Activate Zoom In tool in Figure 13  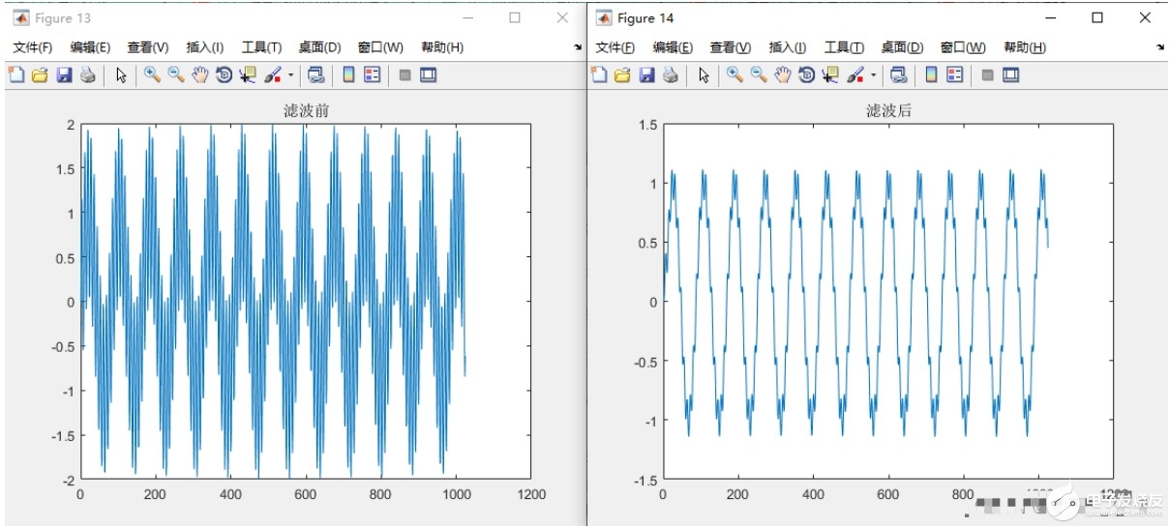pos(152,74)
